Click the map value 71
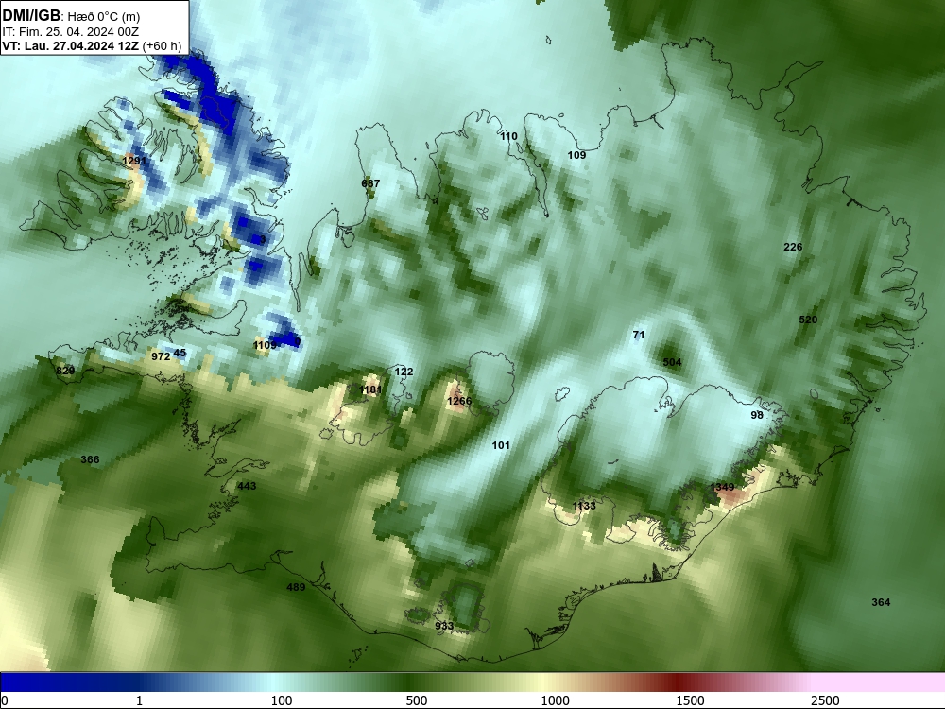 pyautogui.click(x=639, y=335)
